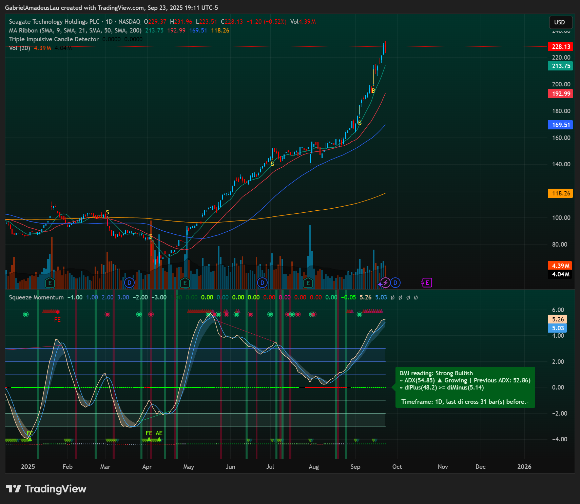
Task: Click the dividend D marker in late June
Action: pyautogui.click(x=262, y=283)
